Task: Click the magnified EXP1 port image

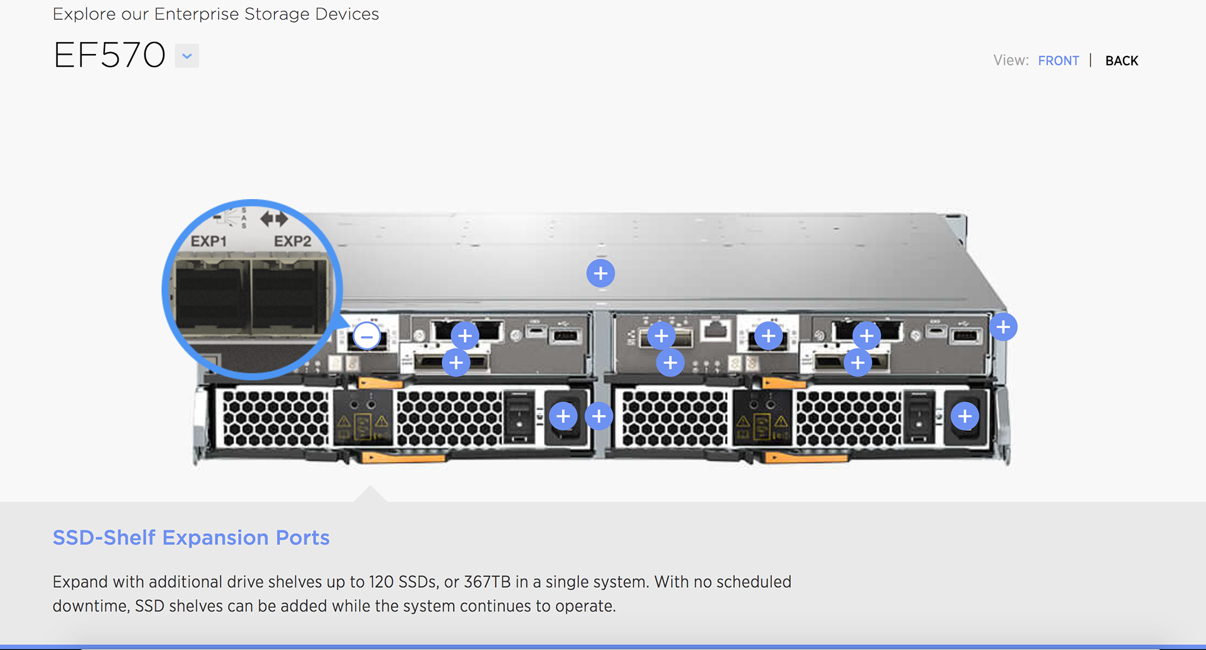Action: (212, 296)
